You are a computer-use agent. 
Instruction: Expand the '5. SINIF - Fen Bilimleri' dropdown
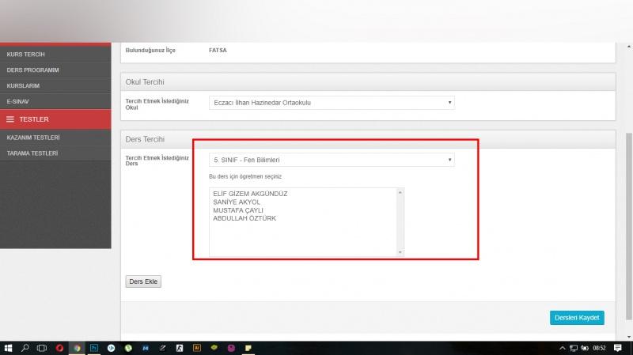332,160
